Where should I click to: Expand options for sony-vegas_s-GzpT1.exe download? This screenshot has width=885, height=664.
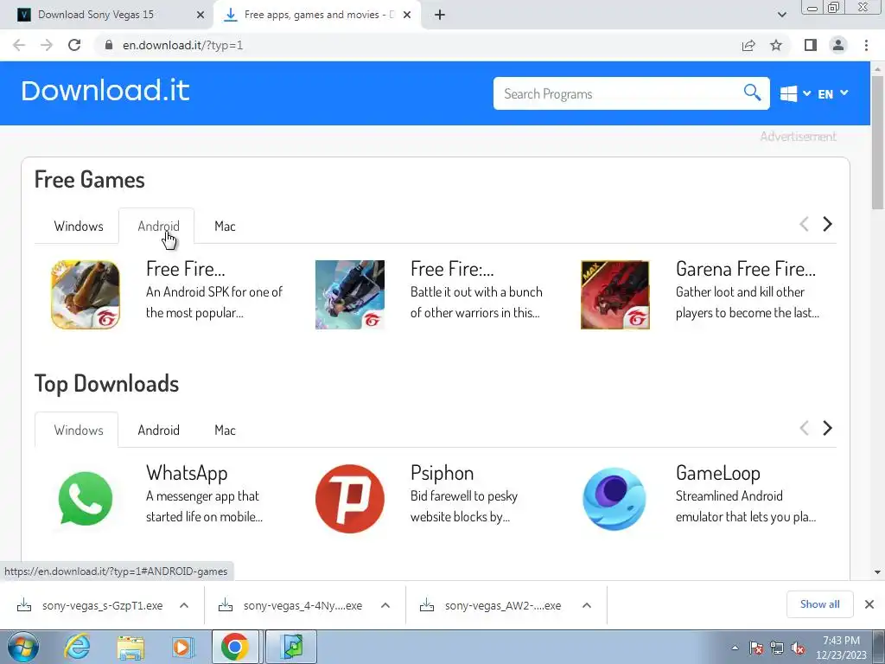point(184,605)
